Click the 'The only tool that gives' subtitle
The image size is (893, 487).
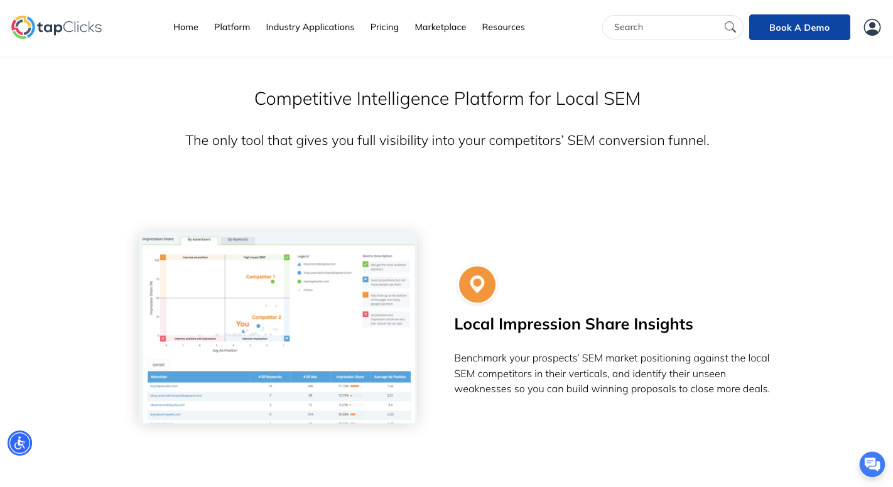click(447, 141)
